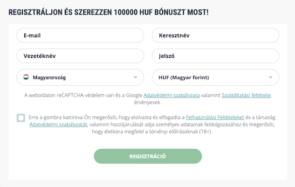
Task: Click the red chevron beside HUF
Action: [x=270, y=77]
